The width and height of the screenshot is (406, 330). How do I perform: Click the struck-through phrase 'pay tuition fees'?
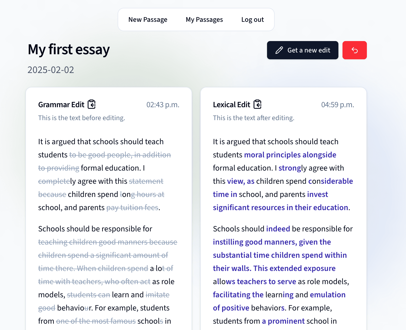click(x=132, y=208)
